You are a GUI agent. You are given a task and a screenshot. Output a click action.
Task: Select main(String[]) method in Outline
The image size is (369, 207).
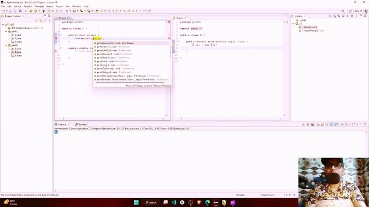(311, 30)
